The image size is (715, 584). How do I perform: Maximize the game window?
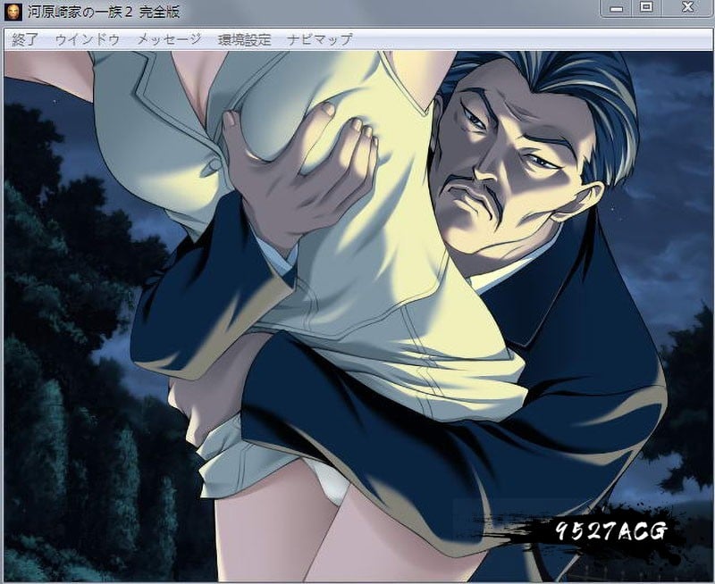(646, 7)
